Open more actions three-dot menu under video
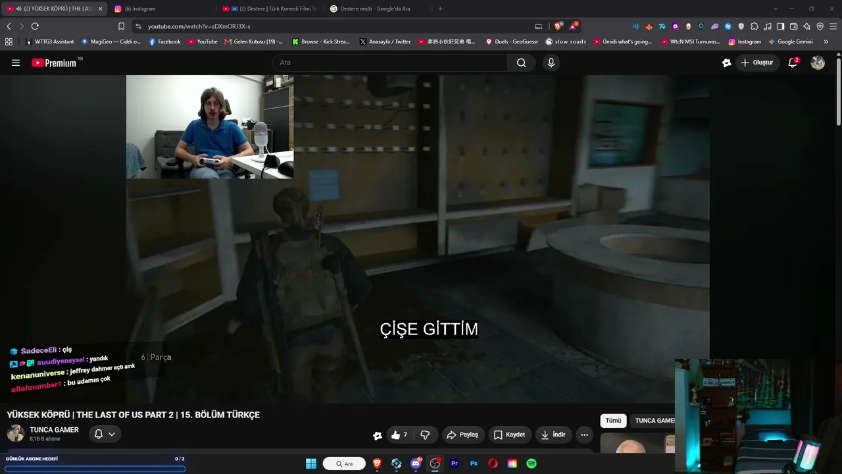 [584, 434]
